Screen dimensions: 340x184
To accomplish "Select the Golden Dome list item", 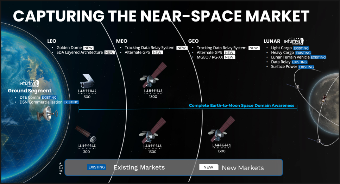I will (69, 48).
